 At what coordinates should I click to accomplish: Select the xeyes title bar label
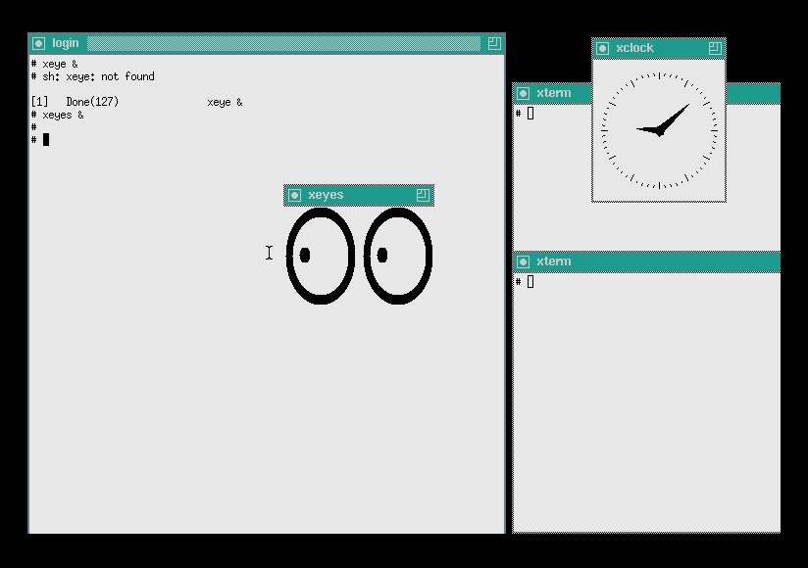[x=326, y=195]
